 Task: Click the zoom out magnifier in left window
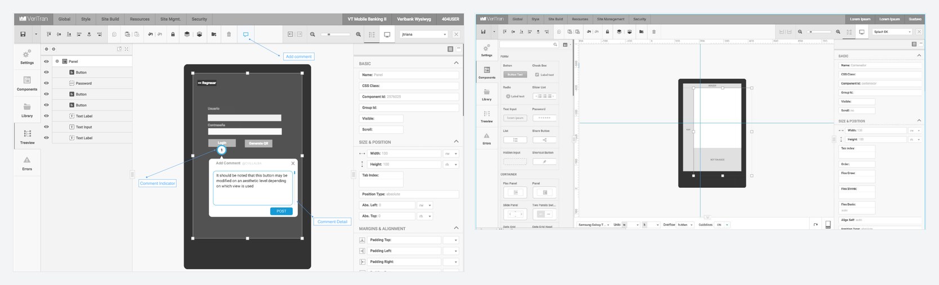pyautogui.click(x=312, y=34)
